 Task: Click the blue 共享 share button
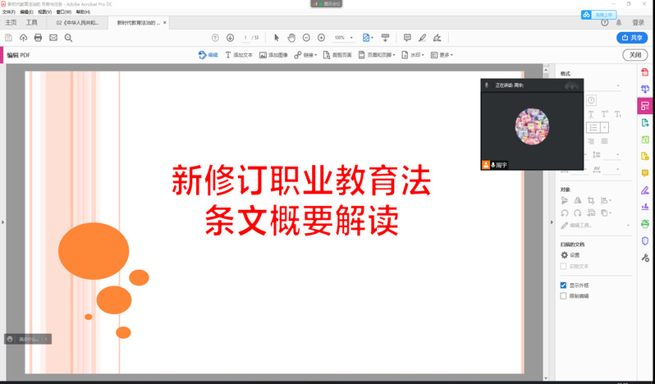tap(631, 38)
